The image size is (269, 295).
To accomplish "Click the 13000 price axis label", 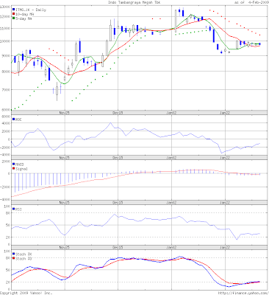I will pos(5,7).
